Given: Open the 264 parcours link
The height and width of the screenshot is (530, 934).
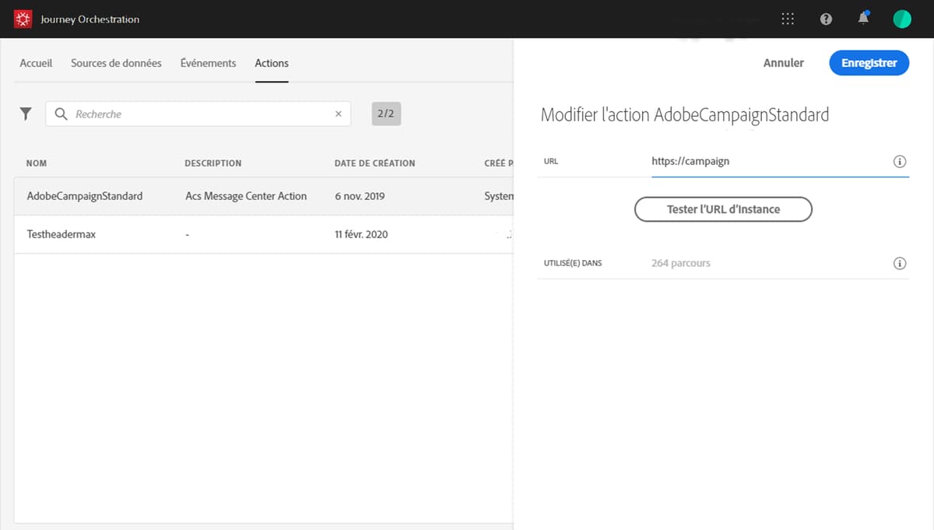Looking at the screenshot, I should click(x=680, y=263).
